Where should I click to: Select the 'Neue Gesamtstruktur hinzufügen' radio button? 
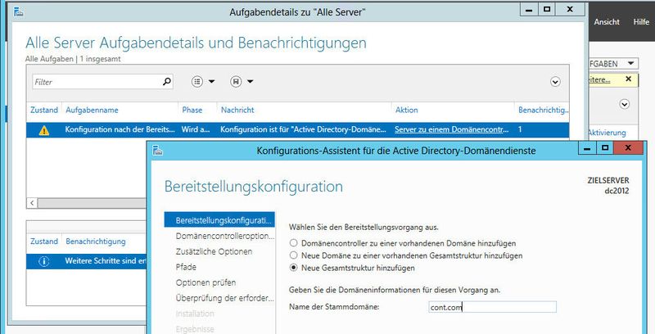tap(294, 268)
